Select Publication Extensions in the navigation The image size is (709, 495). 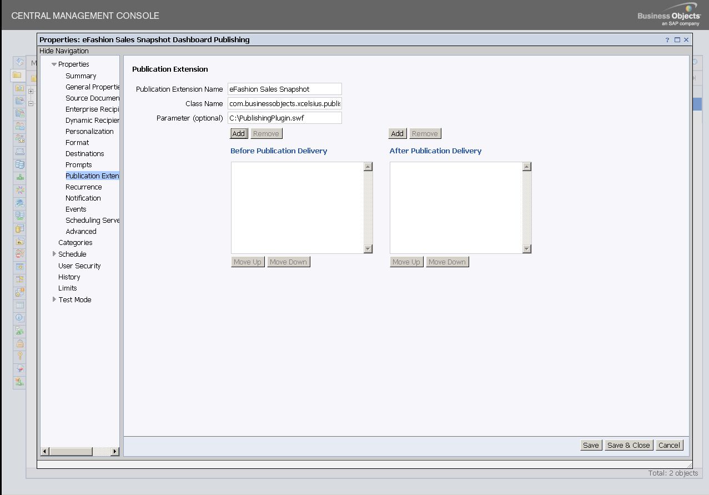pos(93,176)
